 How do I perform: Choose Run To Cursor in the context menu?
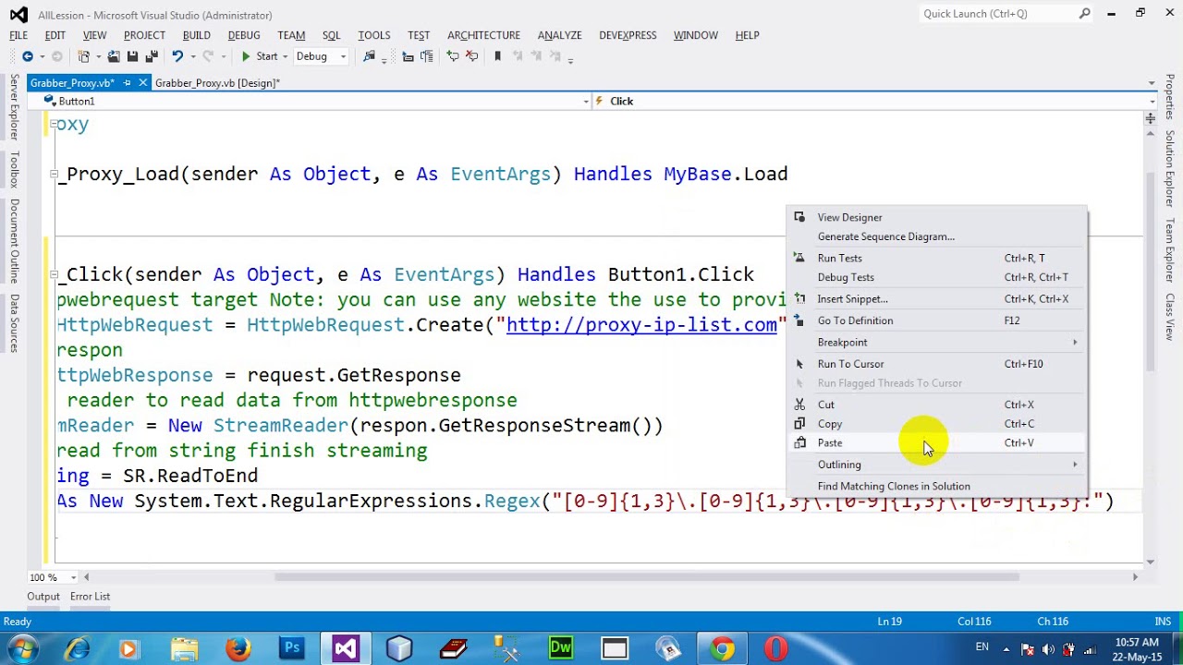click(937, 364)
